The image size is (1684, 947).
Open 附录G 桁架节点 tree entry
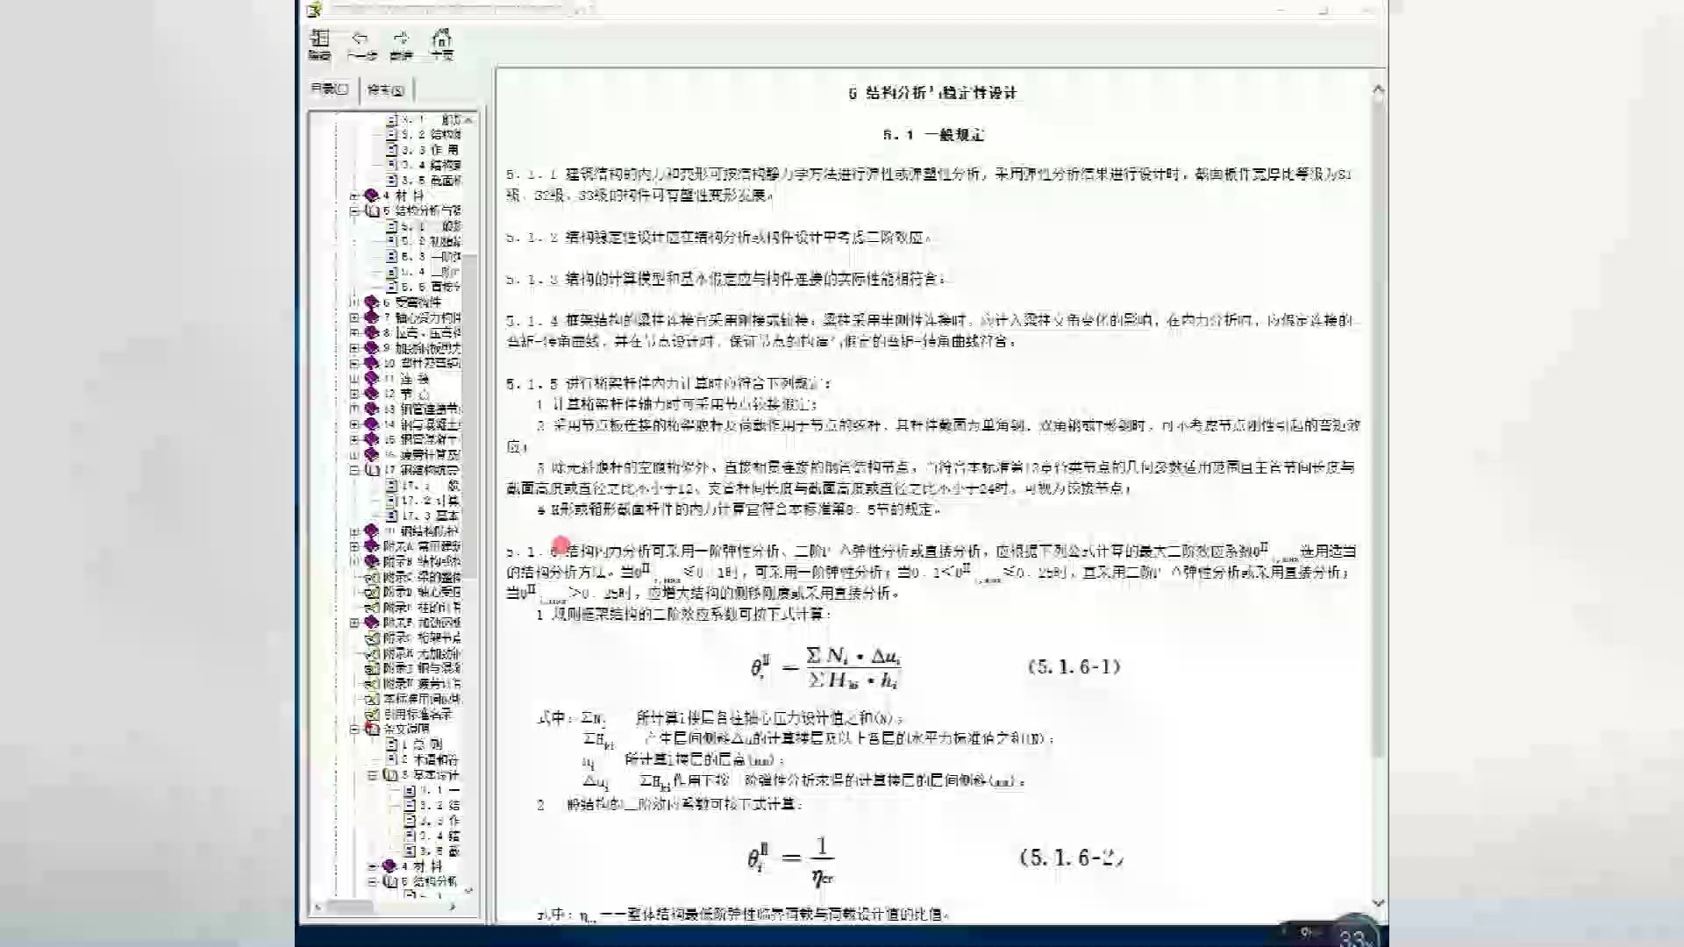coord(422,637)
